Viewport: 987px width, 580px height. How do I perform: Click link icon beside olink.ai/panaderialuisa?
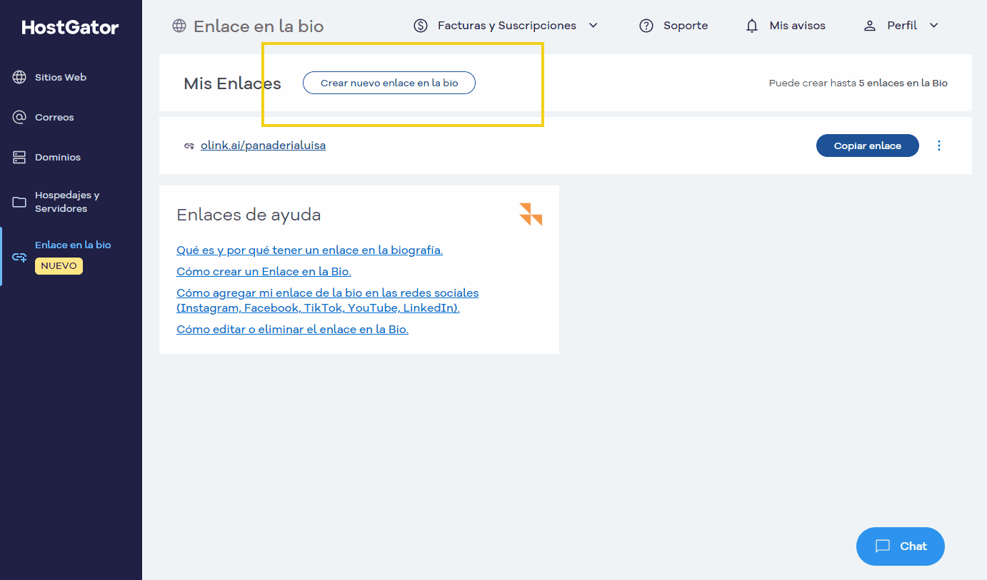189,146
